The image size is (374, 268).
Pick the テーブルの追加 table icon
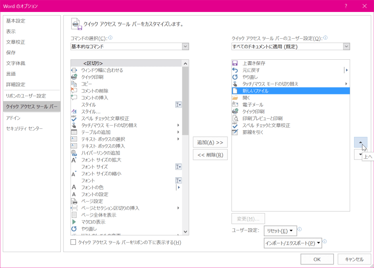click(x=74, y=132)
